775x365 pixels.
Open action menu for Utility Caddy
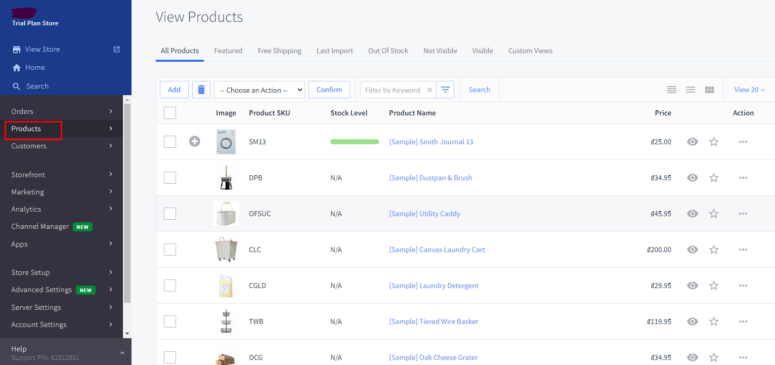coord(743,214)
